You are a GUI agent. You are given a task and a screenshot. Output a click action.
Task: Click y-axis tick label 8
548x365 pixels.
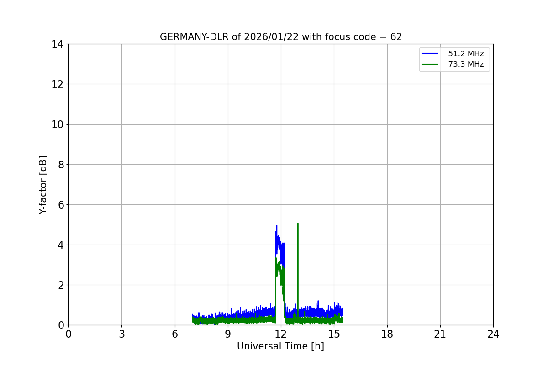[x=60, y=164]
